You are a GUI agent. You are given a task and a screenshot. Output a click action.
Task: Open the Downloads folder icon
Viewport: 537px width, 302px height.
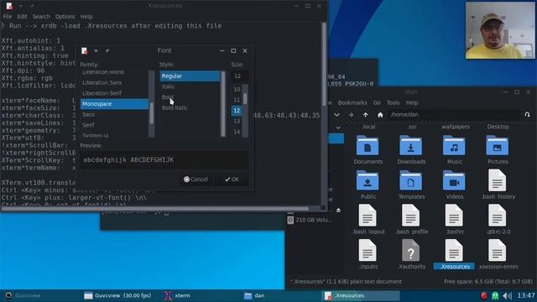pos(410,146)
